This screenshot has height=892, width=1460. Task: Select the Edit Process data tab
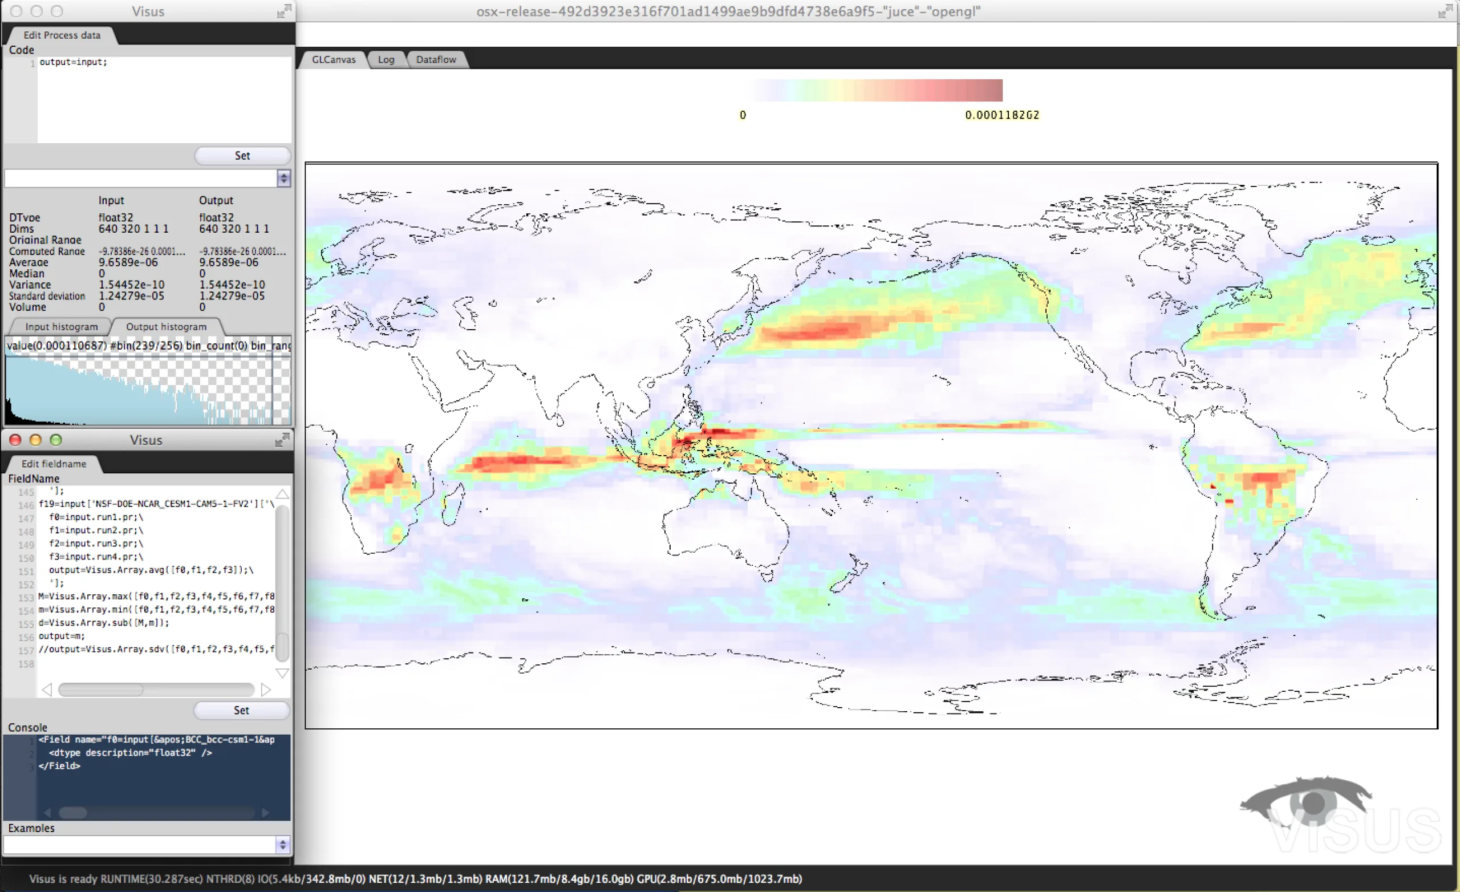pyautogui.click(x=62, y=35)
